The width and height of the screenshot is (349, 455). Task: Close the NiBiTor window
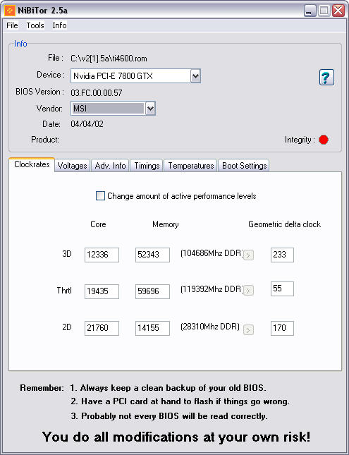coord(338,11)
